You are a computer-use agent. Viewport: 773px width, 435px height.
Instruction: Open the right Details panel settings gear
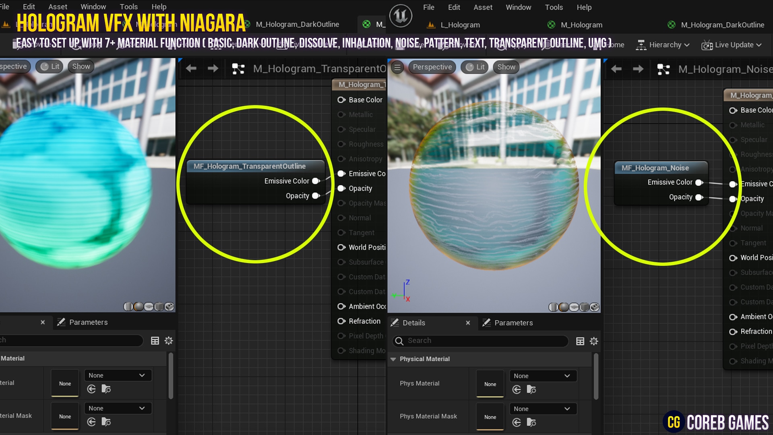click(594, 342)
